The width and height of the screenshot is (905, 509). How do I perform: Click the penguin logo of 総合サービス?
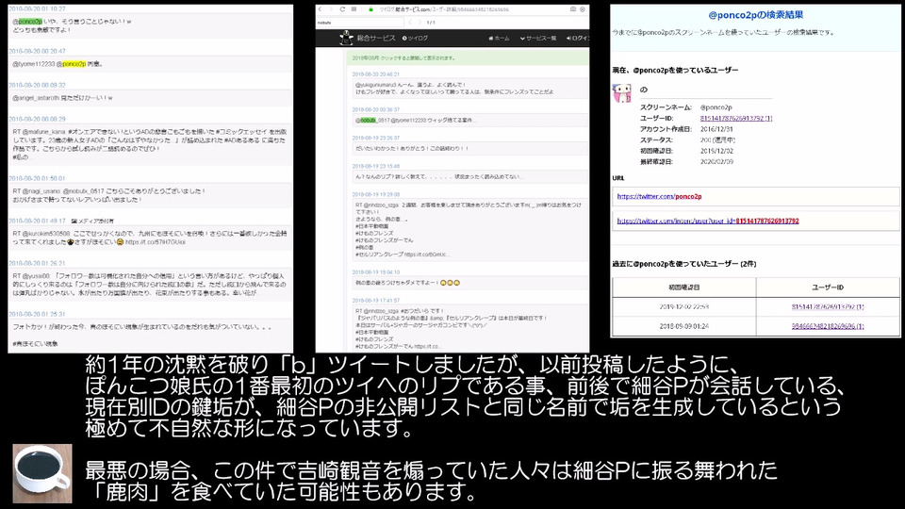[346, 38]
